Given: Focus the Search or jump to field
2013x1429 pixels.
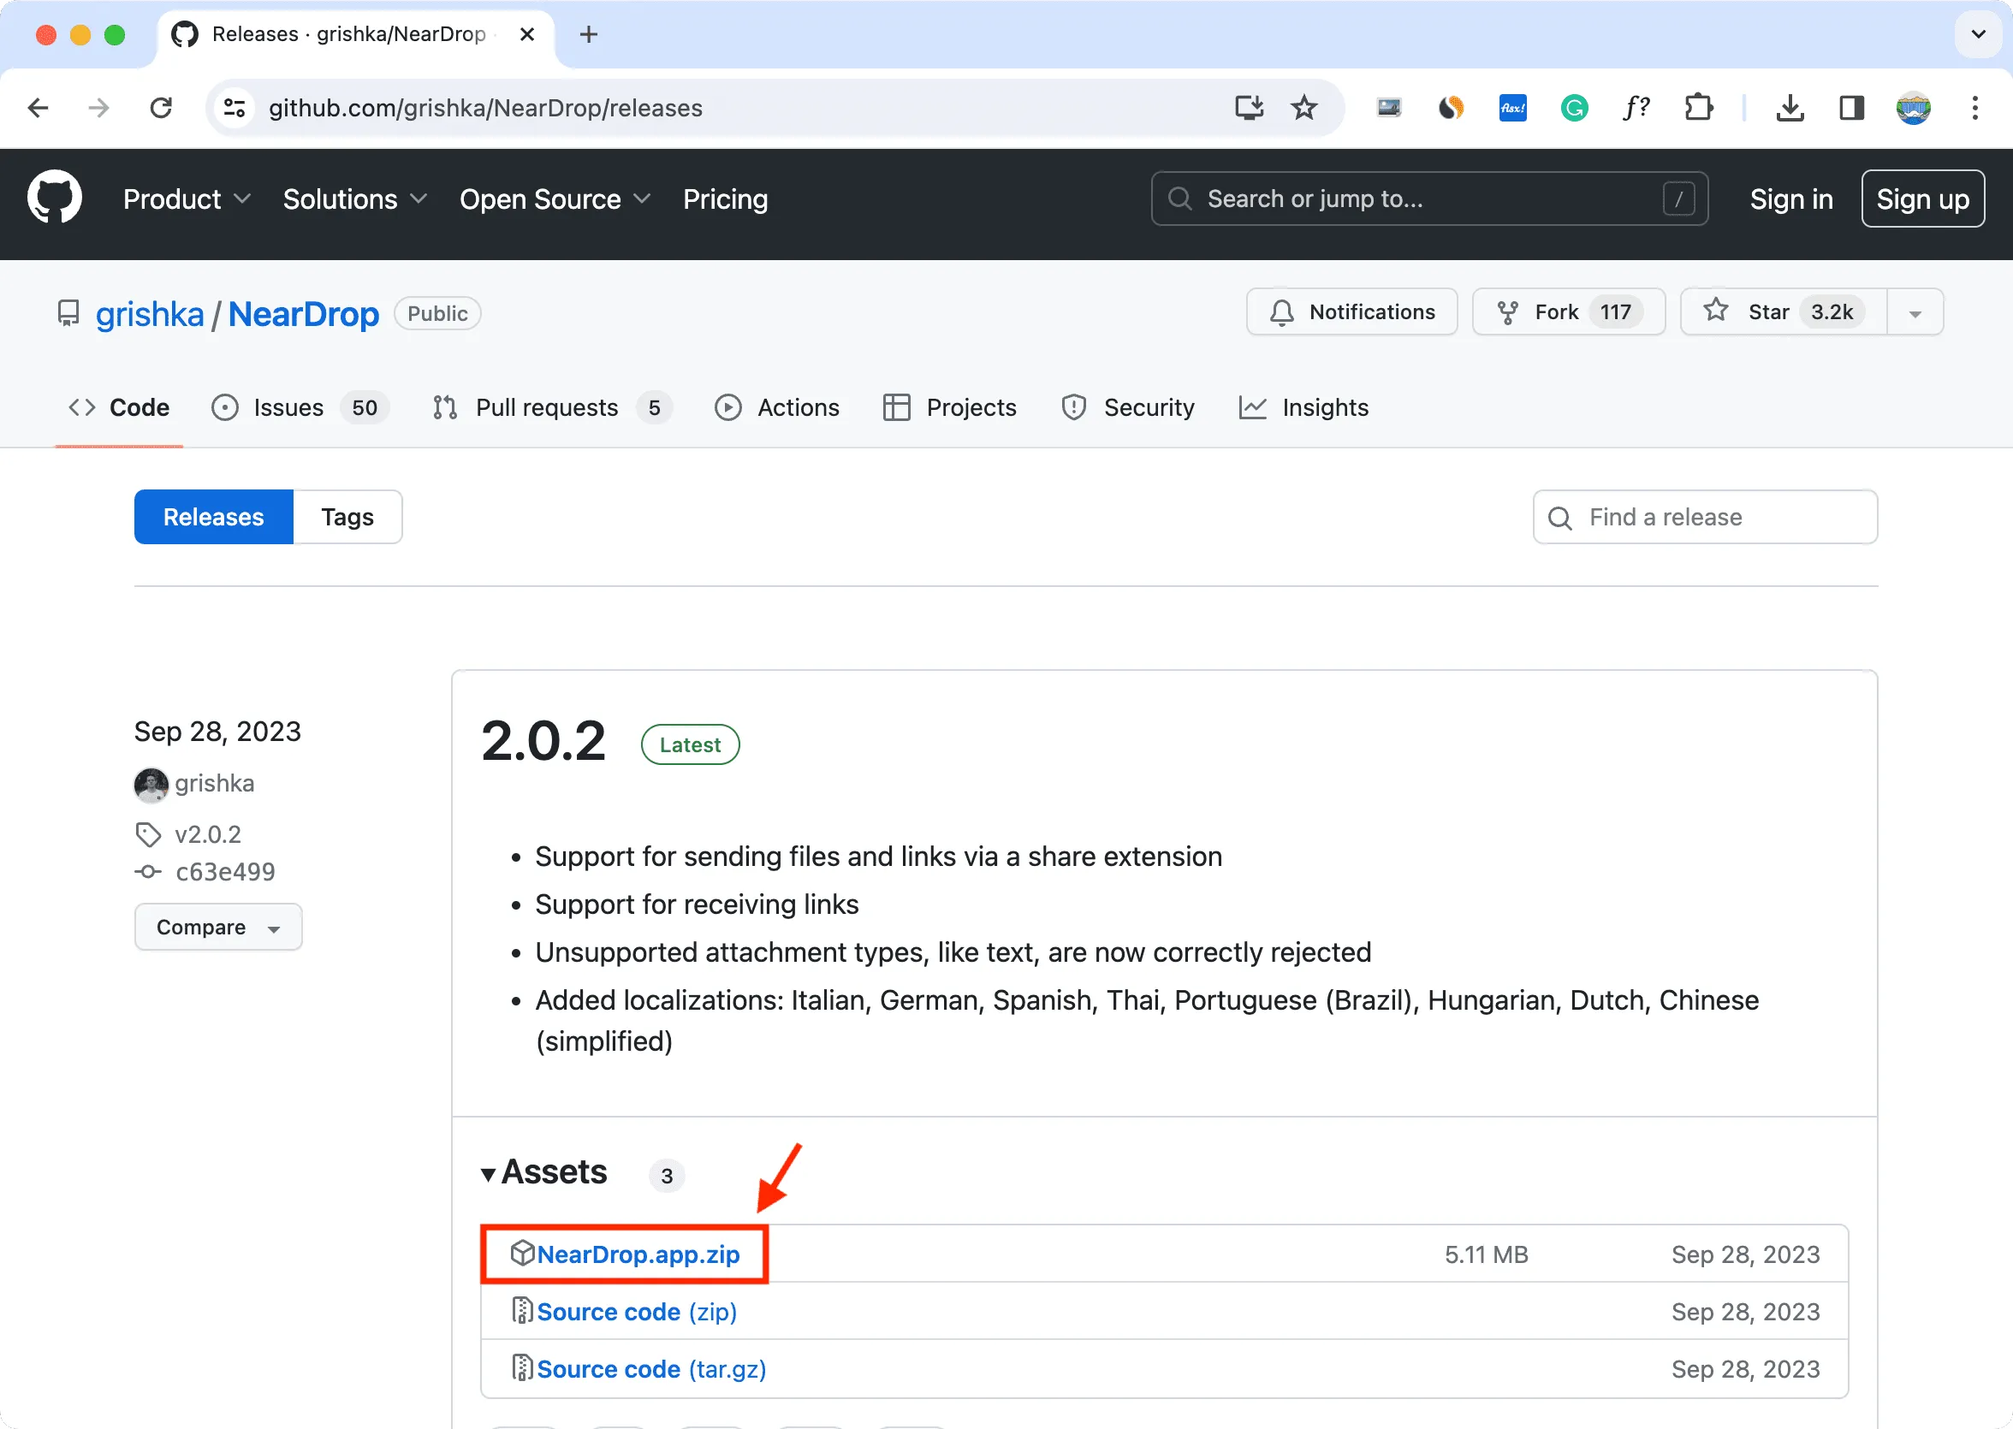Looking at the screenshot, I should point(1429,199).
